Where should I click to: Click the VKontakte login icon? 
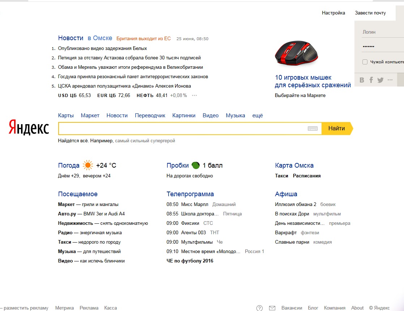(362, 80)
